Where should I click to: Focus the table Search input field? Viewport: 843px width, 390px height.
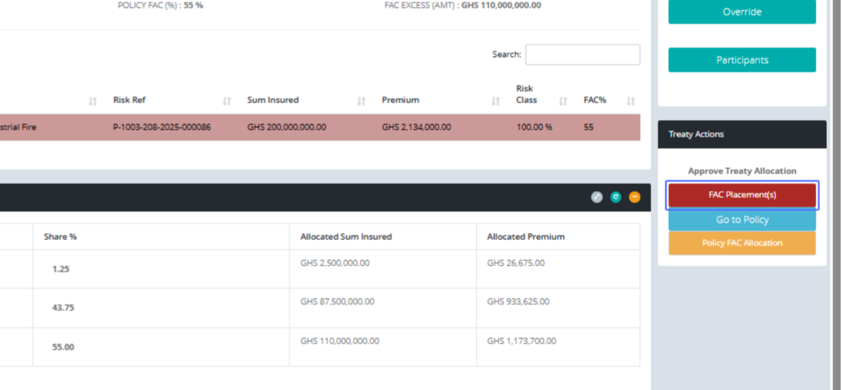(582, 55)
